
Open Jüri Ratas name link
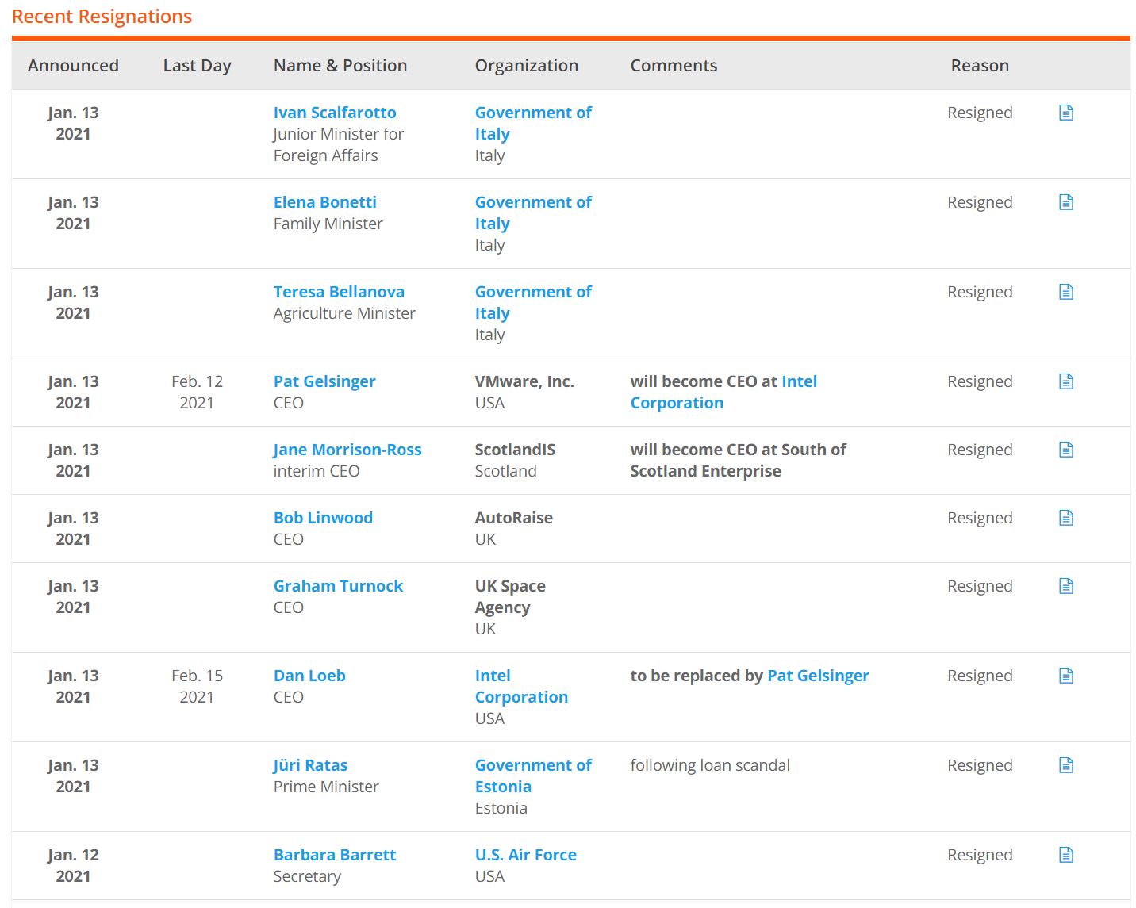tap(310, 765)
